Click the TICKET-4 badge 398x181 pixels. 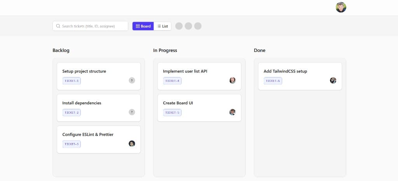tap(172, 81)
